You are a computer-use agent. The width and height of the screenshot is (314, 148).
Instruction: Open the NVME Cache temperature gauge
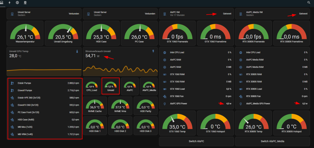click(x=94, y=106)
